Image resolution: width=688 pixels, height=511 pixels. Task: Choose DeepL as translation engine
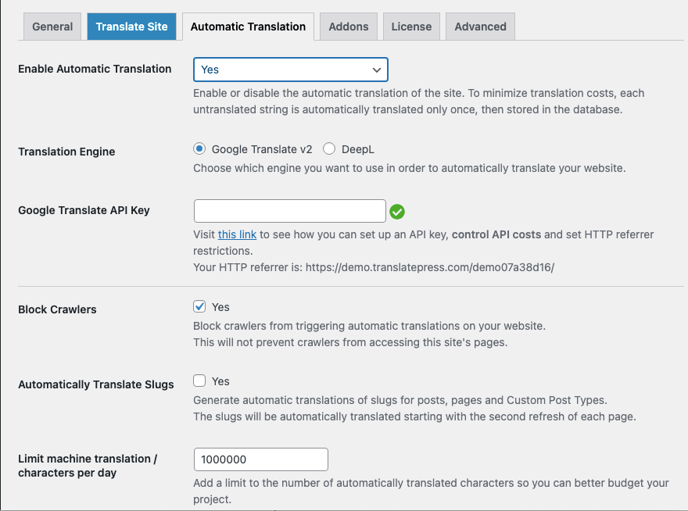pyautogui.click(x=329, y=149)
